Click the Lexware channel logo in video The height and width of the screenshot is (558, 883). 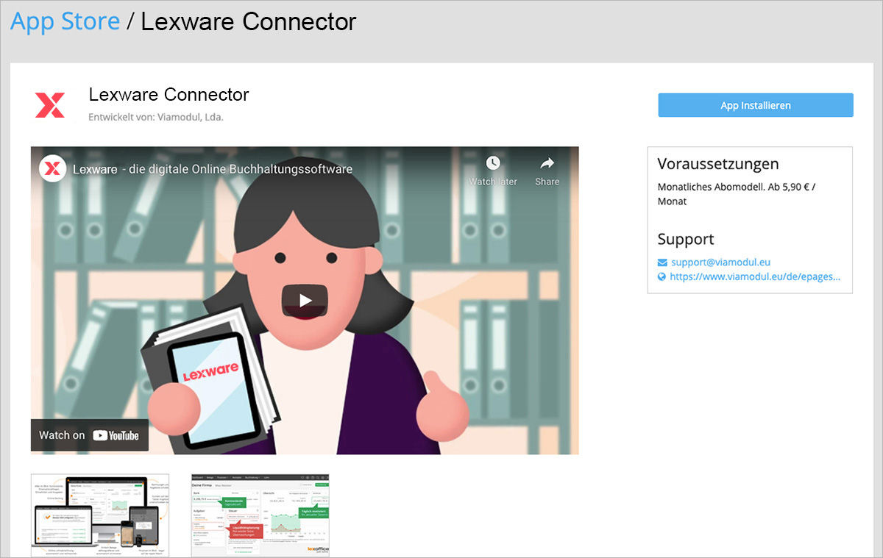coord(53,168)
